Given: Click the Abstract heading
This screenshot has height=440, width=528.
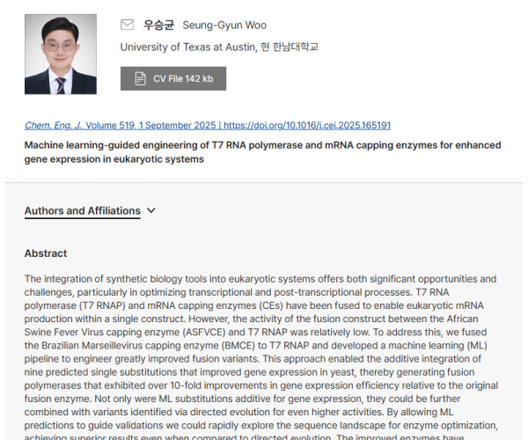Looking at the screenshot, I should pyautogui.click(x=46, y=253).
